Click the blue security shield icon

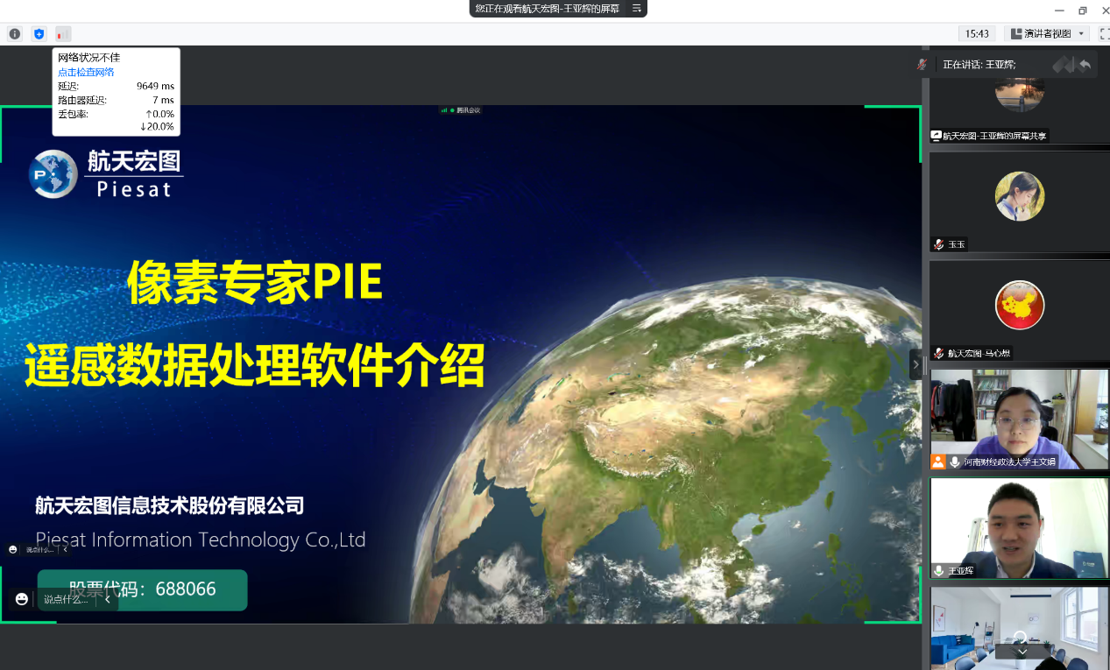pos(39,34)
